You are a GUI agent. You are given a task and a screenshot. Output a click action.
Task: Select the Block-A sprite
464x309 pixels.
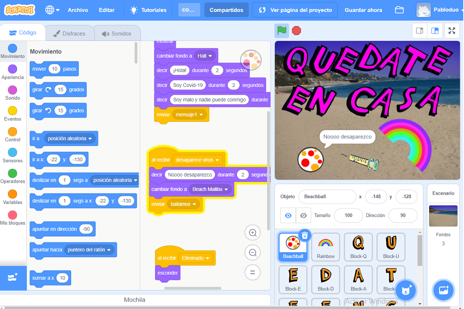point(358,280)
